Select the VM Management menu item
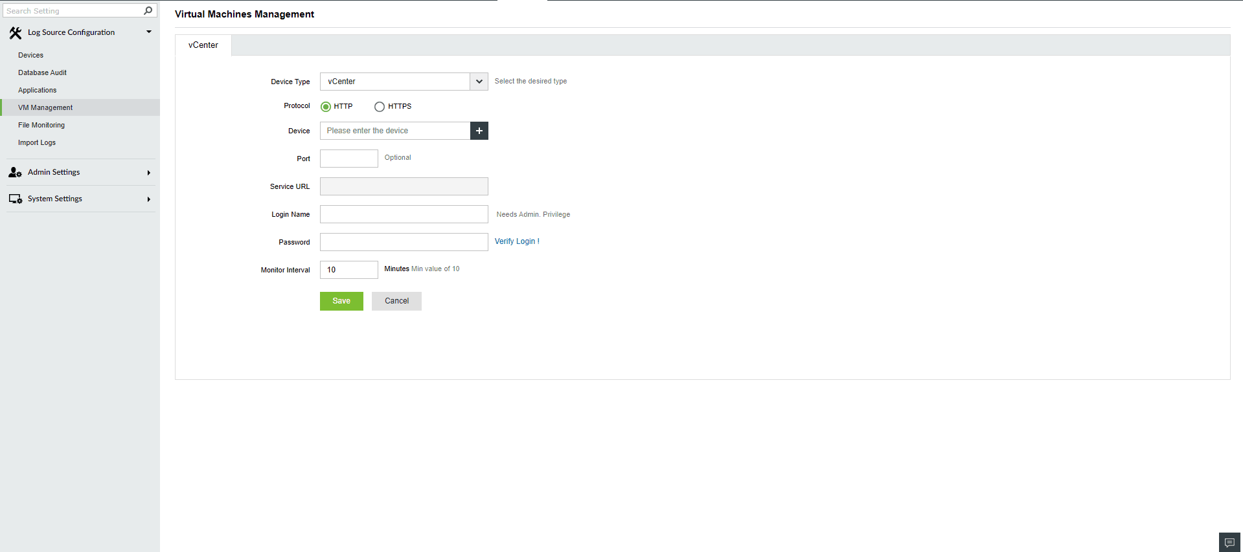This screenshot has height=552, width=1243. pos(80,107)
